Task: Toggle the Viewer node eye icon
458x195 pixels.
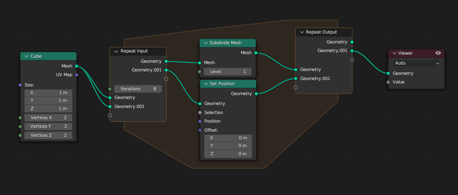Action: pos(438,53)
